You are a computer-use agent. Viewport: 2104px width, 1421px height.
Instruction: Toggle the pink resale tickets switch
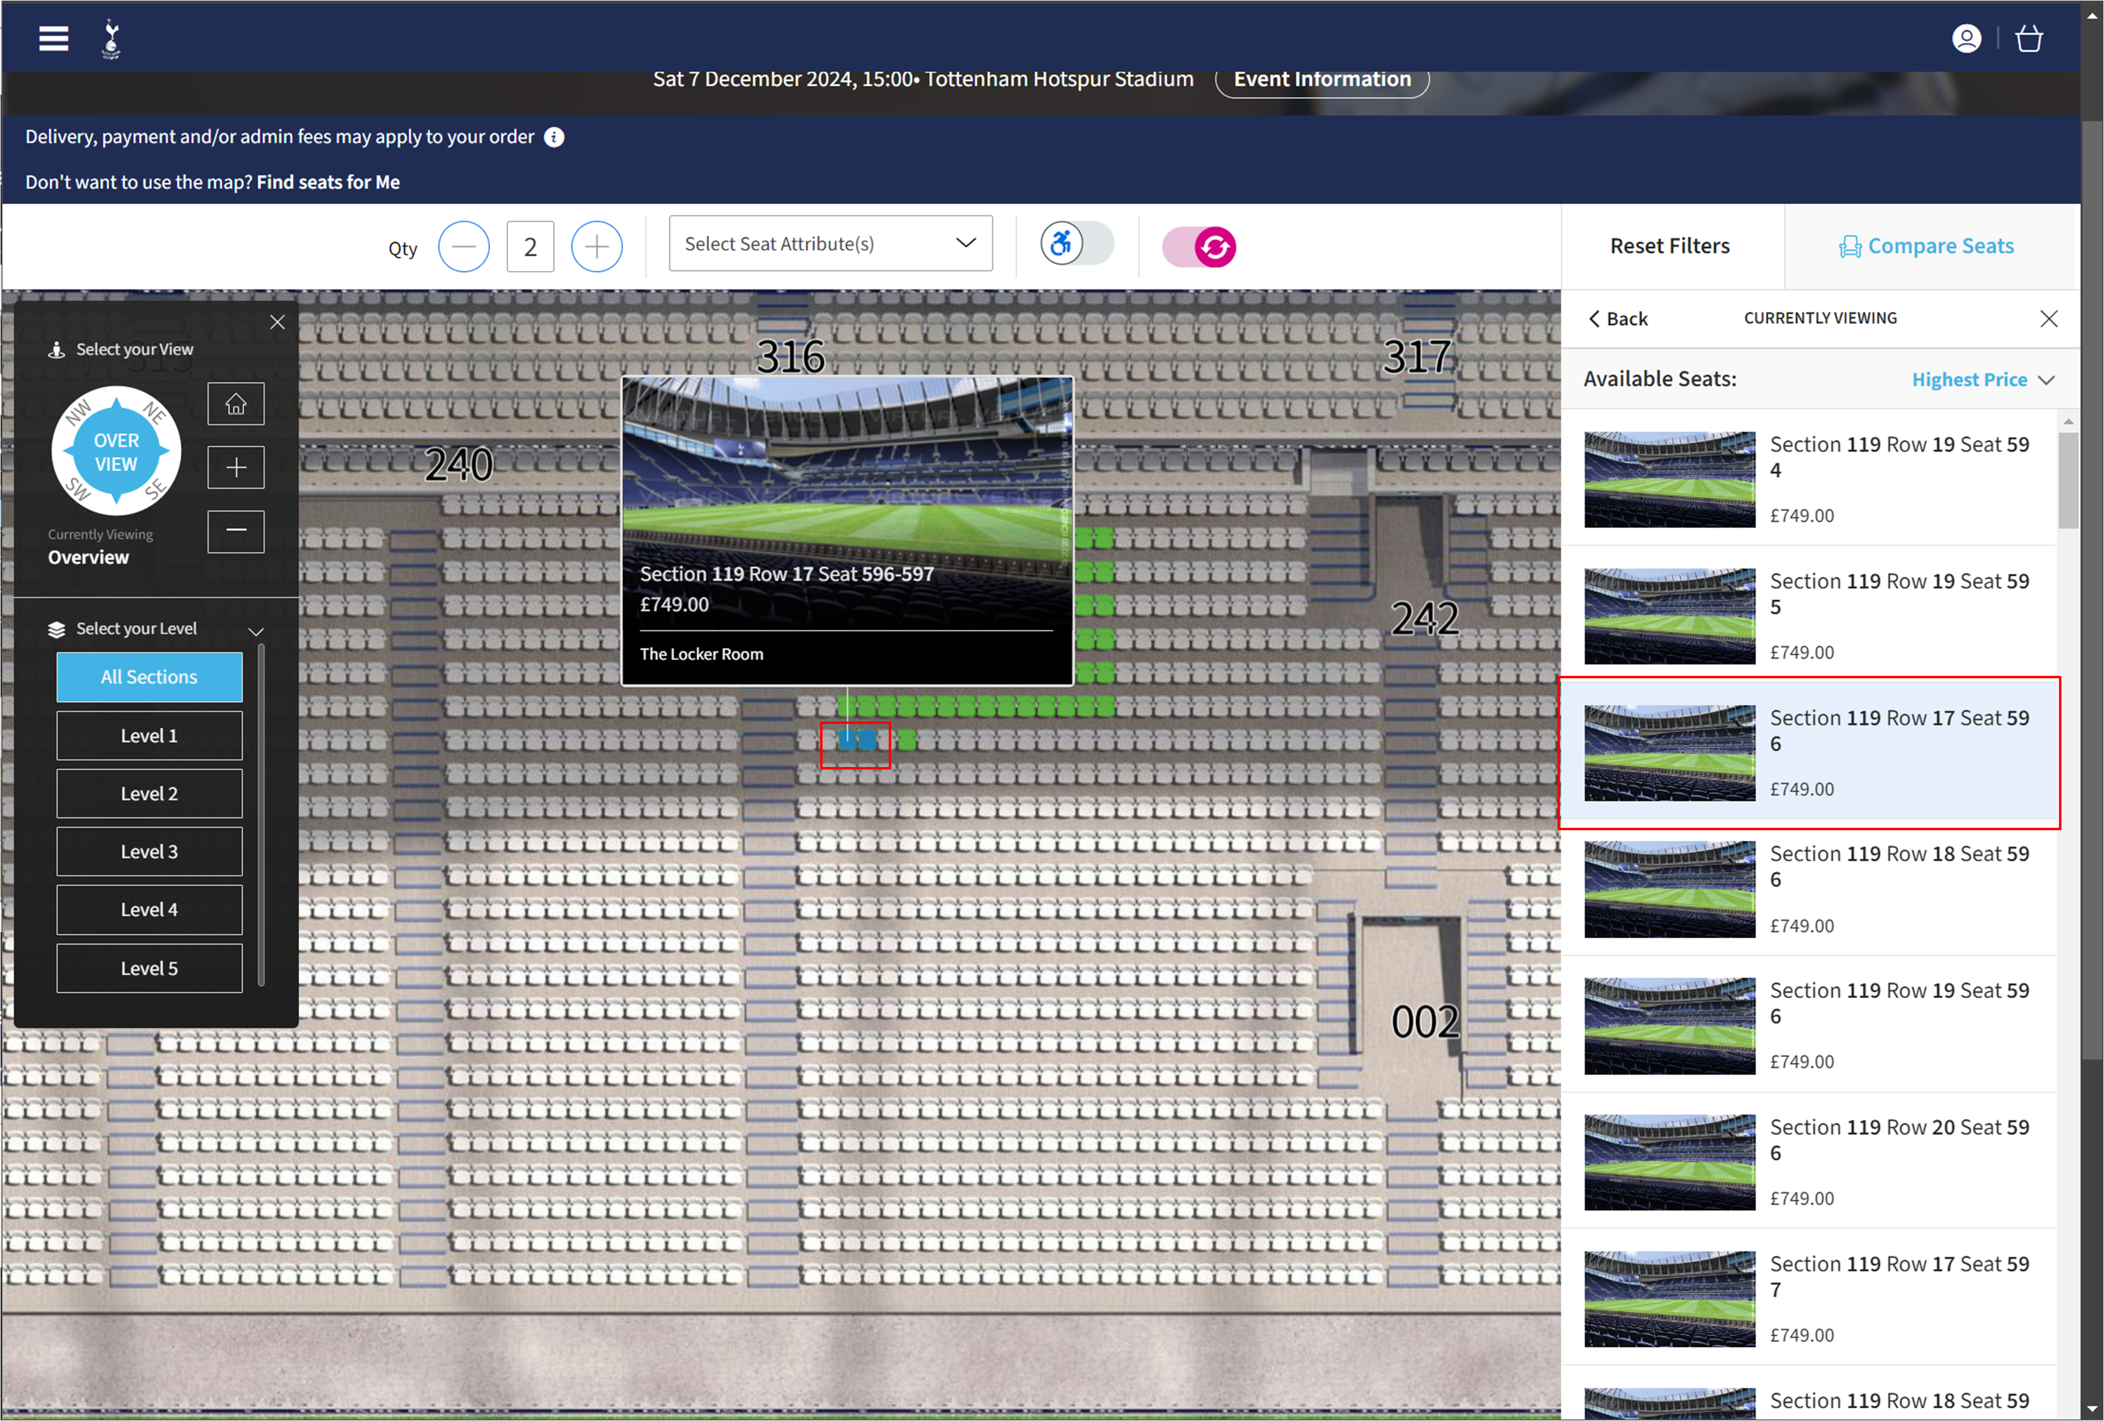pyautogui.click(x=1199, y=247)
